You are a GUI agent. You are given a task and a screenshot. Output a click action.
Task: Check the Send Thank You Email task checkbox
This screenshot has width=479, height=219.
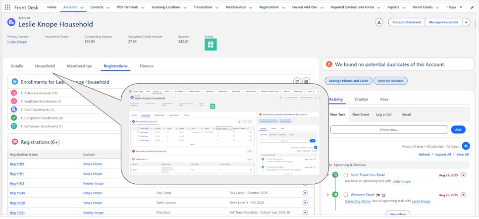coord(346,175)
